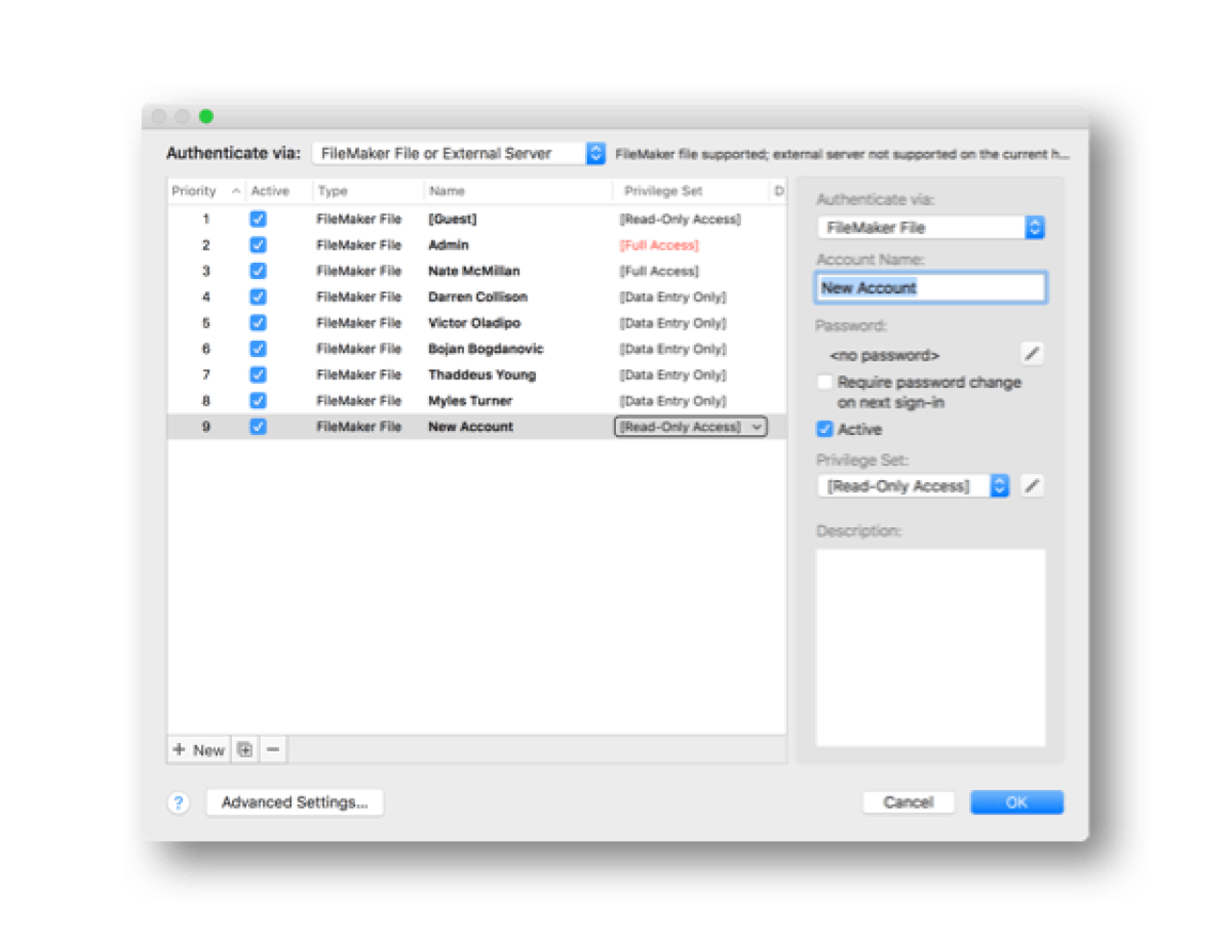The height and width of the screenshot is (944, 1232).
Task: Select the Bojan Bogdanovic account row
Action: tap(476, 349)
